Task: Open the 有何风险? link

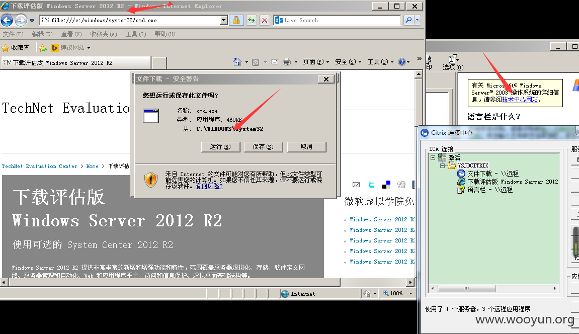Action: (209, 186)
